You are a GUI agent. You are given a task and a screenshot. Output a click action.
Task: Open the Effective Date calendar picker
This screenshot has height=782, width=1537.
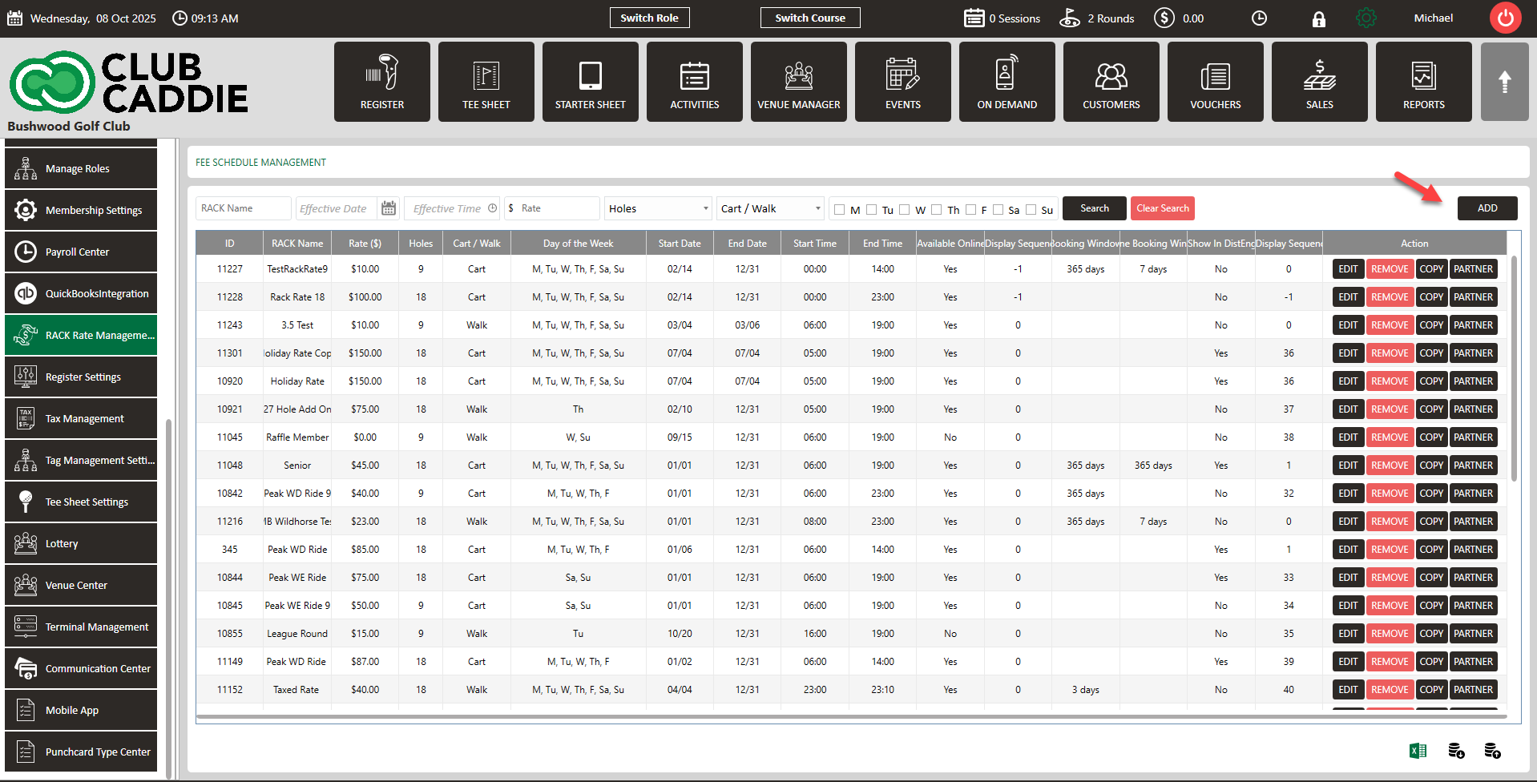(x=389, y=208)
